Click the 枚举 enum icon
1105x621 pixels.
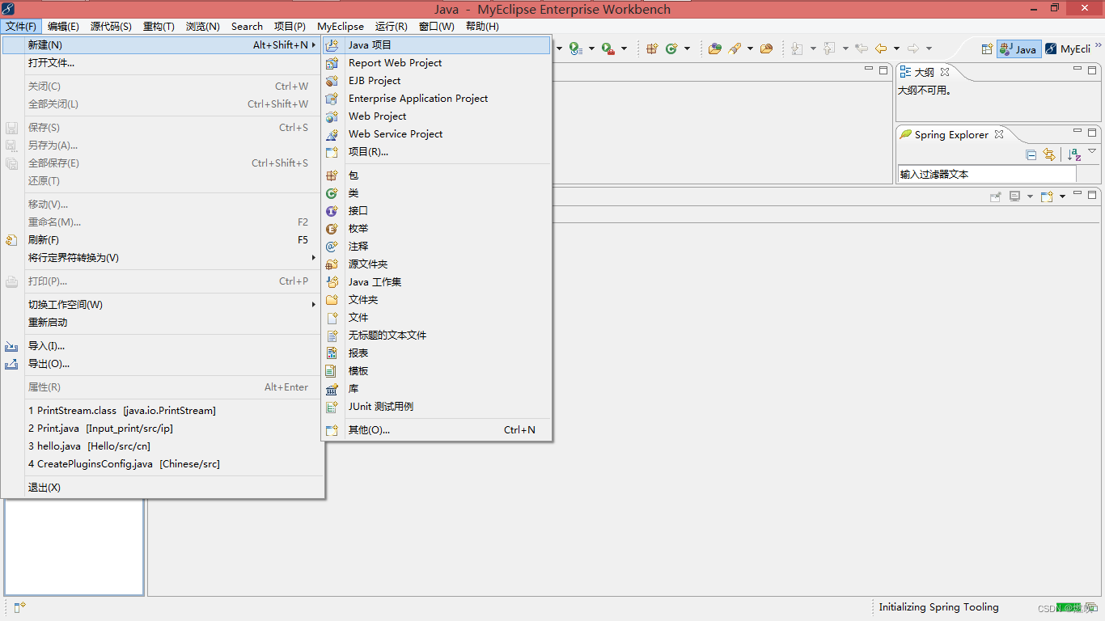point(332,229)
